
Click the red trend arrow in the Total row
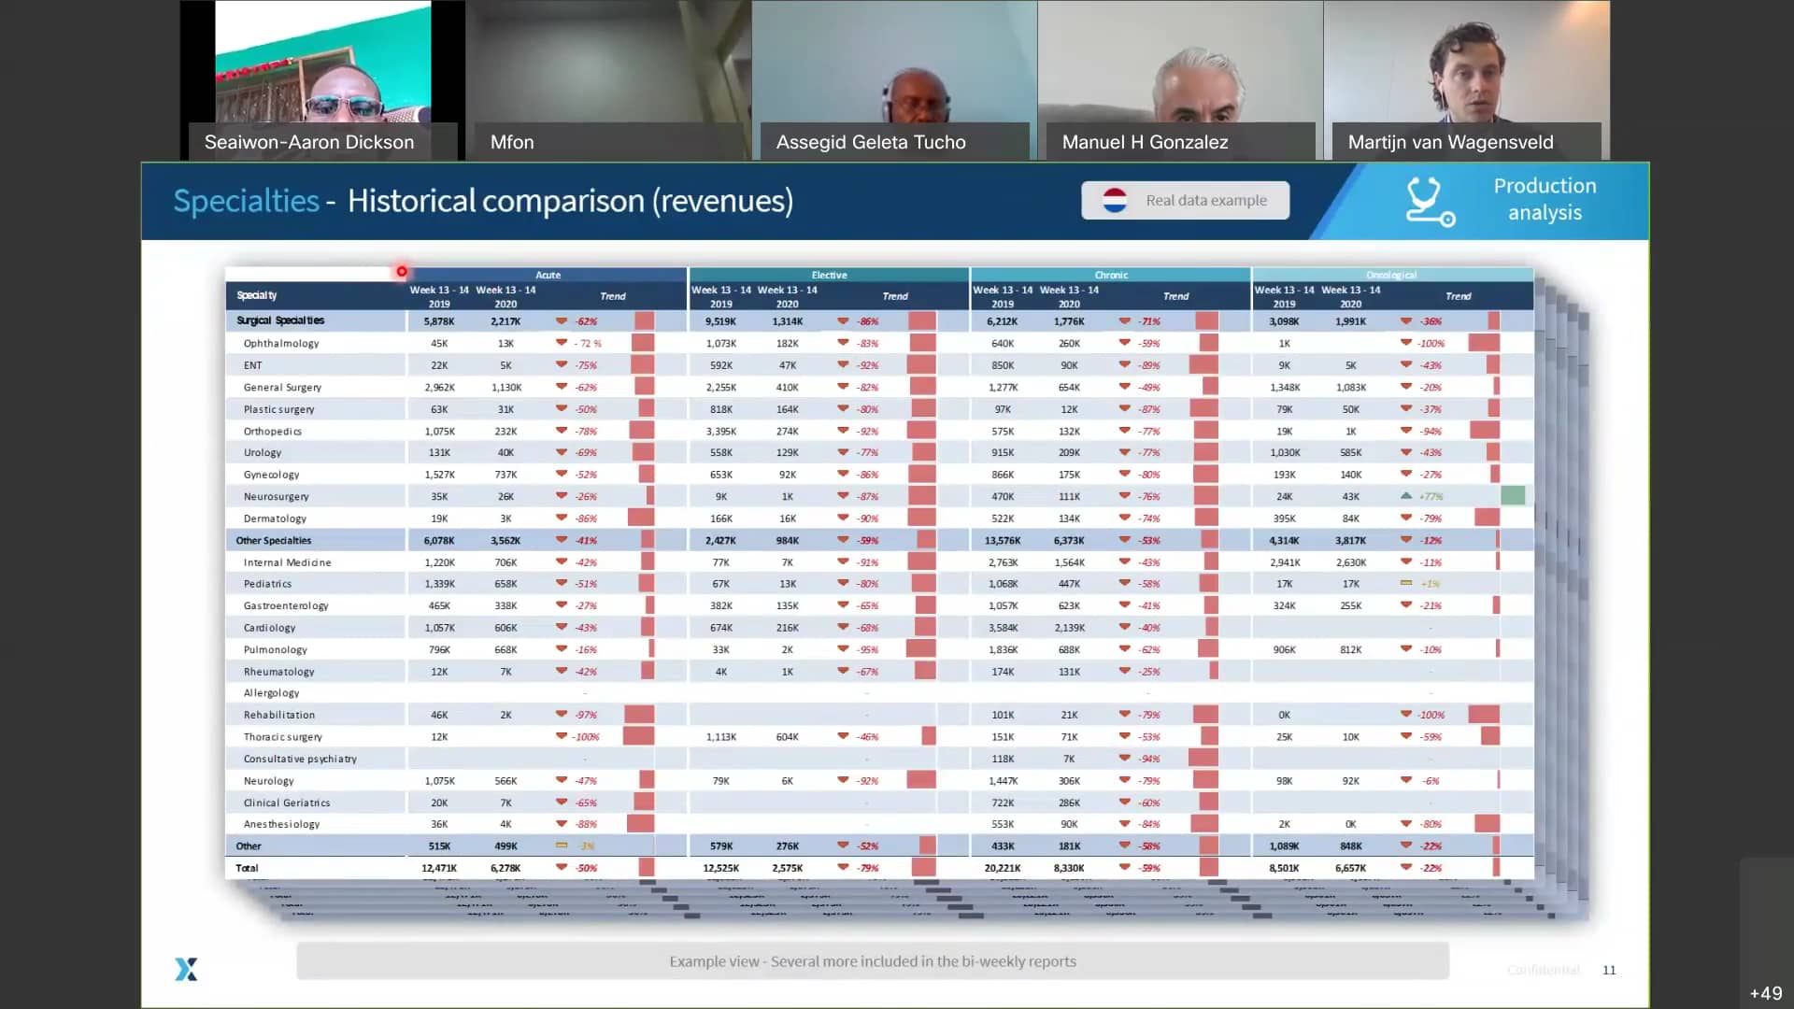tap(561, 867)
